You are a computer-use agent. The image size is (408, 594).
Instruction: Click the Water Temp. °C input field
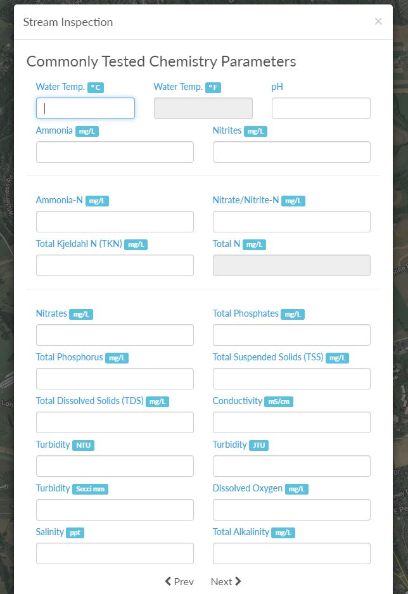click(86, 108)
